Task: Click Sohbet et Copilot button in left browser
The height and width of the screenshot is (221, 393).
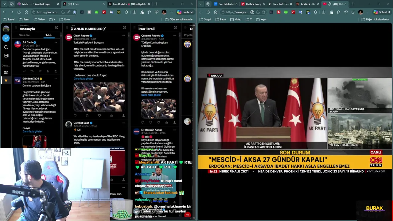Action: pyautogui.click(x=185, y=12)
